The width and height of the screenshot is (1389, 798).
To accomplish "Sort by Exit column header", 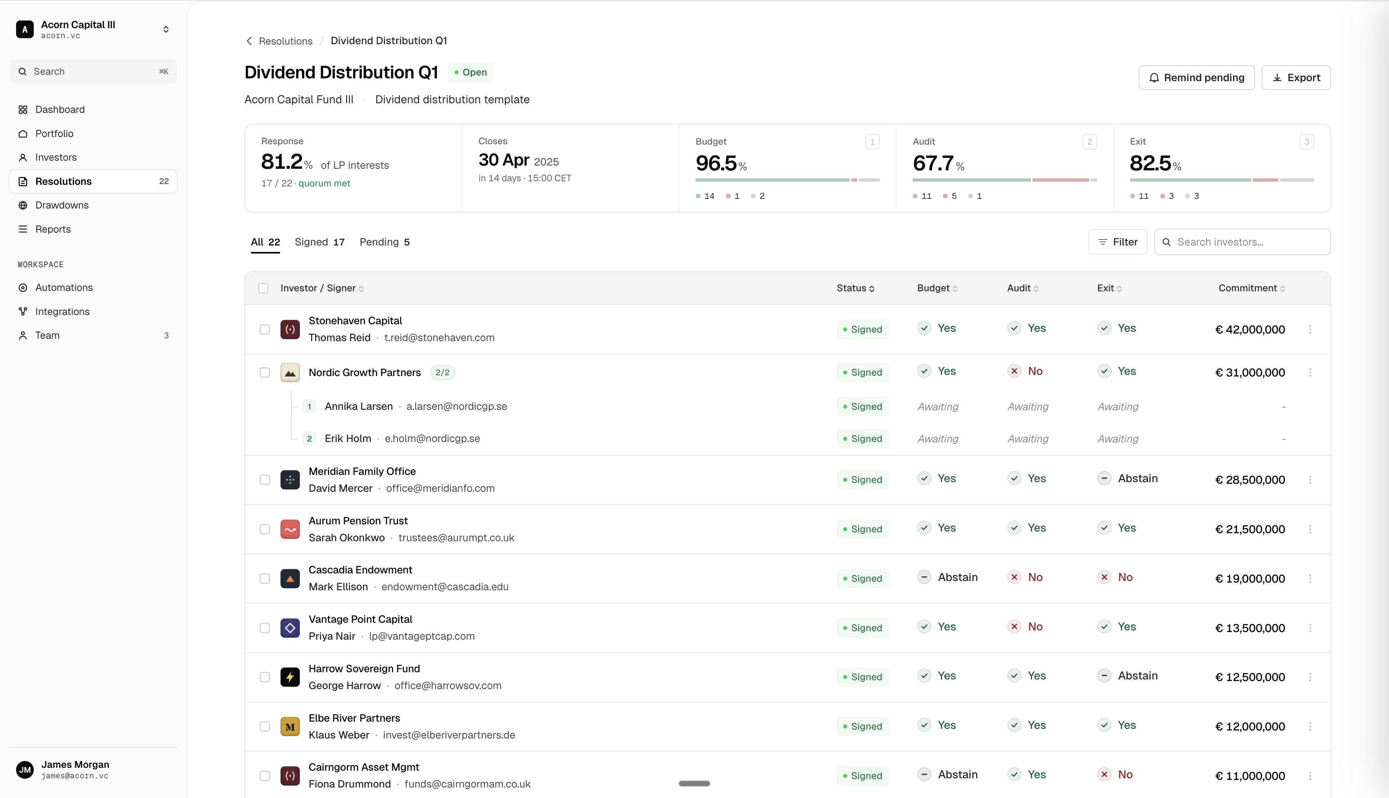I will (1109, 288).
